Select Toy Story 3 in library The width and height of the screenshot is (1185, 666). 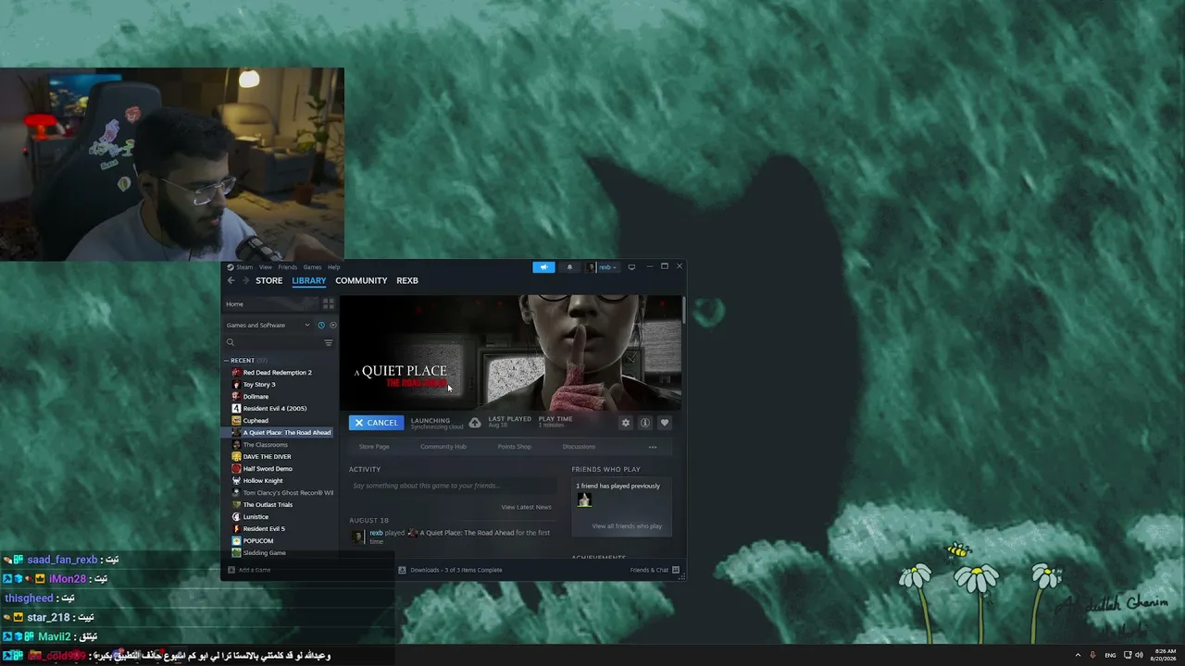pyautogui.click(x=278, y=385)
